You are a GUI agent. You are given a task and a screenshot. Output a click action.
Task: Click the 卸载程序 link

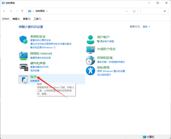pos(35,81)
